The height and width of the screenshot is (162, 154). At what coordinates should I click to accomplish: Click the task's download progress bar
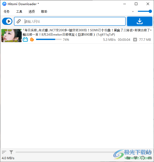click(x=49, y=39)
